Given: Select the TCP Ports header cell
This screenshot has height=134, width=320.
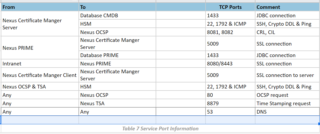Looking at the screenshot, I should tap(230, 7).
